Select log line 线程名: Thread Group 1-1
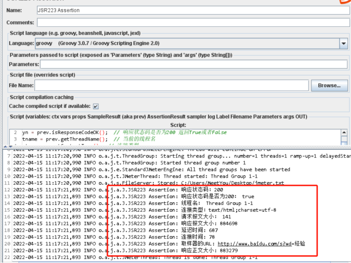This screenshot has width=351, height=263. pyautogui.click(x=133, y=203)
